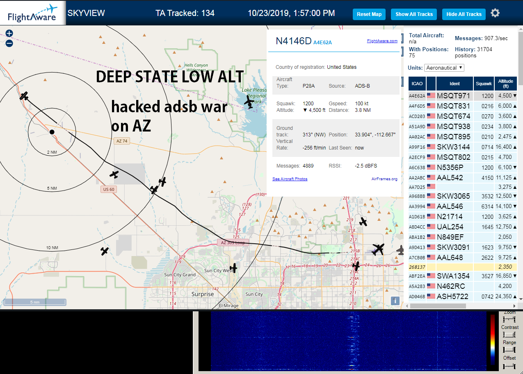Select the MSQT831 row in the table

click(x=463, y=106)
